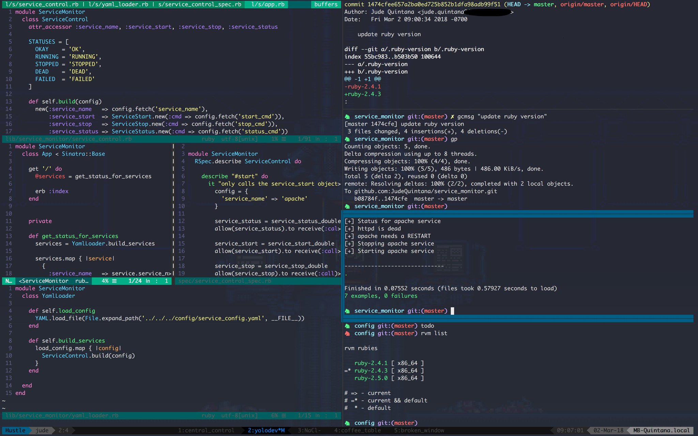Viewport: 698px width, 436px height.
Task: Switch to tmux window 4:coffee_table
Action: coord(357,431)
